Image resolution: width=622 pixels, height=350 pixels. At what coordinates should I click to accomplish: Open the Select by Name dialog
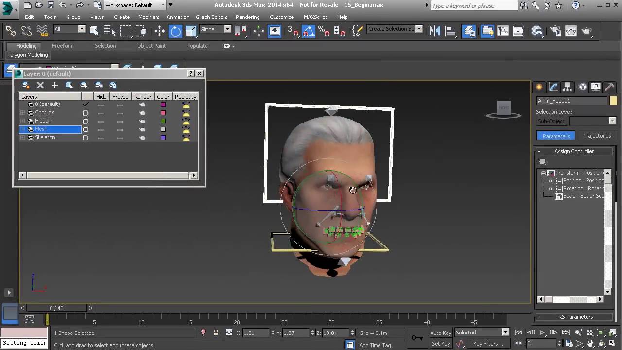pyautogui.click(x=110, y=31)
